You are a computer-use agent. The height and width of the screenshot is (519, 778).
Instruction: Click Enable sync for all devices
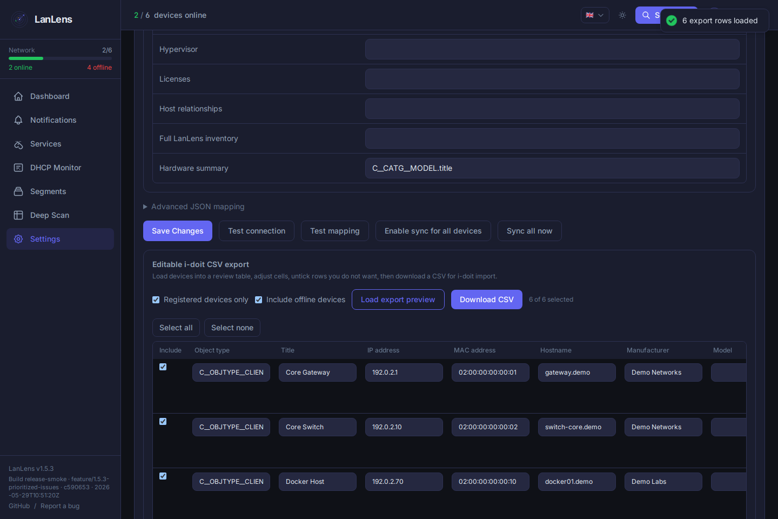pyautogui.click(x=433, y=231)
